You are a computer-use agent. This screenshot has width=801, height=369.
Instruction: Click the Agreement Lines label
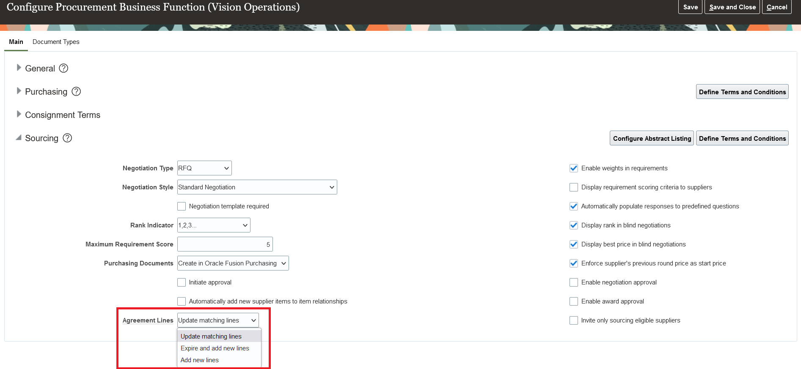click(148, 320)
